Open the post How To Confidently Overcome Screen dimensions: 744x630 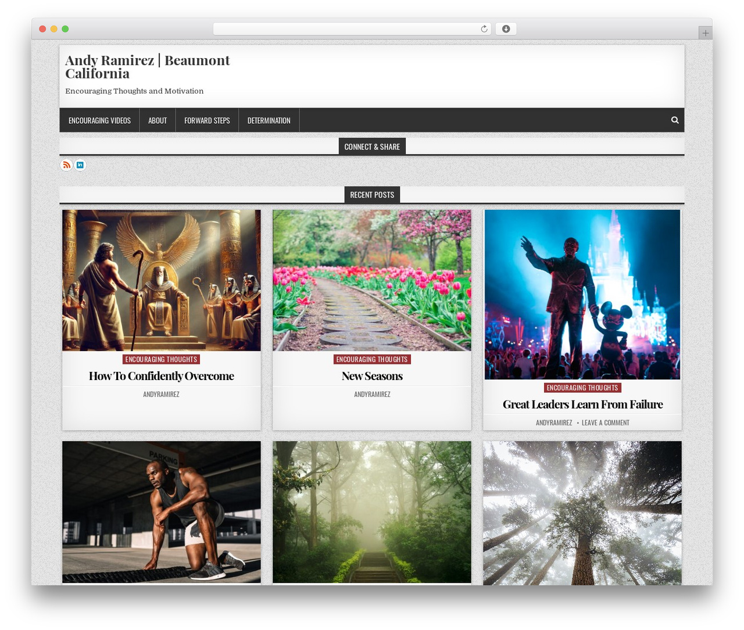point(162,376)
